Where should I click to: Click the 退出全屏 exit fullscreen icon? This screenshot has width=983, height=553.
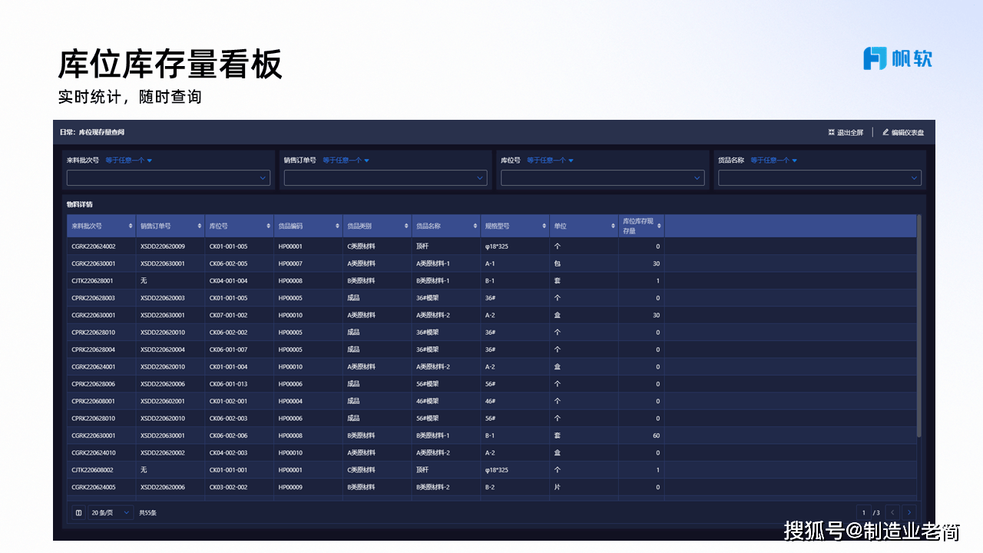point(831,132)
